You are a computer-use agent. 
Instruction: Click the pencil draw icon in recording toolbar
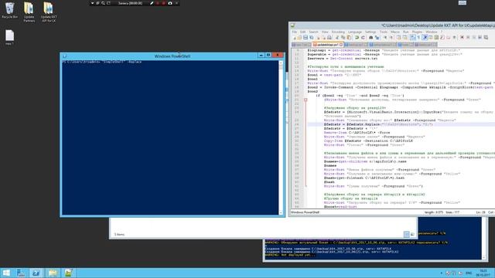152,3
